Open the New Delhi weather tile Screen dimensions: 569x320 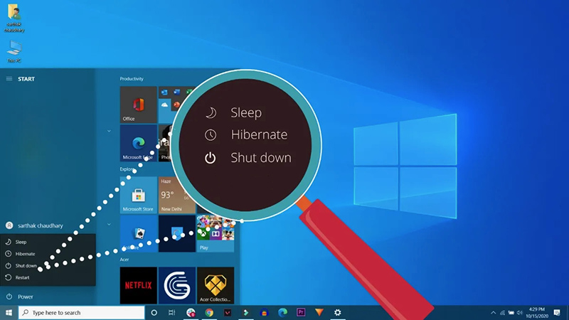click(176, 195)
